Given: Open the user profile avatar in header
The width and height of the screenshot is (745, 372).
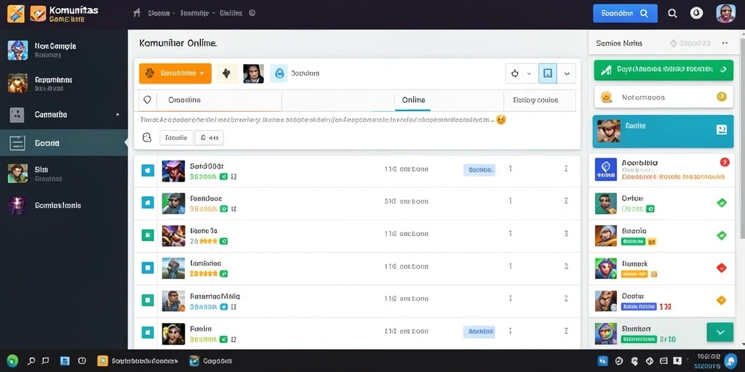Looking at the screenshot, I should 725,13.
